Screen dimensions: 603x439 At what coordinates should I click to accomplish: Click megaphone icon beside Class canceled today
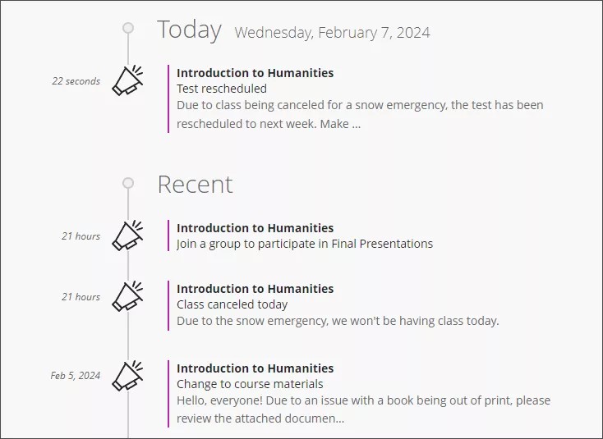point(127,296)
